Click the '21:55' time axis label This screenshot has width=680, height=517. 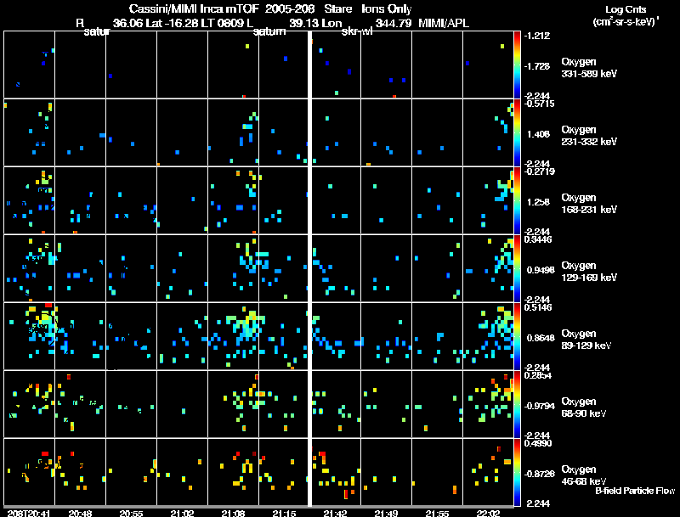pyautogui.click(x=437, y=514)
